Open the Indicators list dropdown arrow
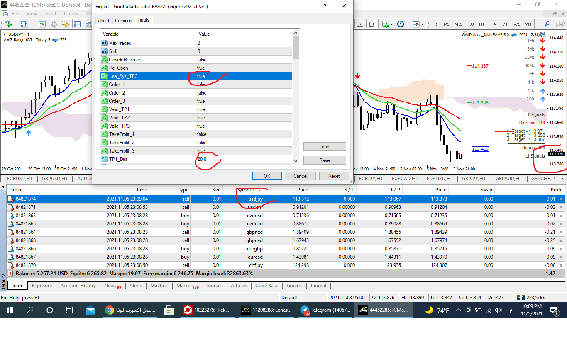The height and width of the screenshot is (349, 567). (x=391, y=24)
